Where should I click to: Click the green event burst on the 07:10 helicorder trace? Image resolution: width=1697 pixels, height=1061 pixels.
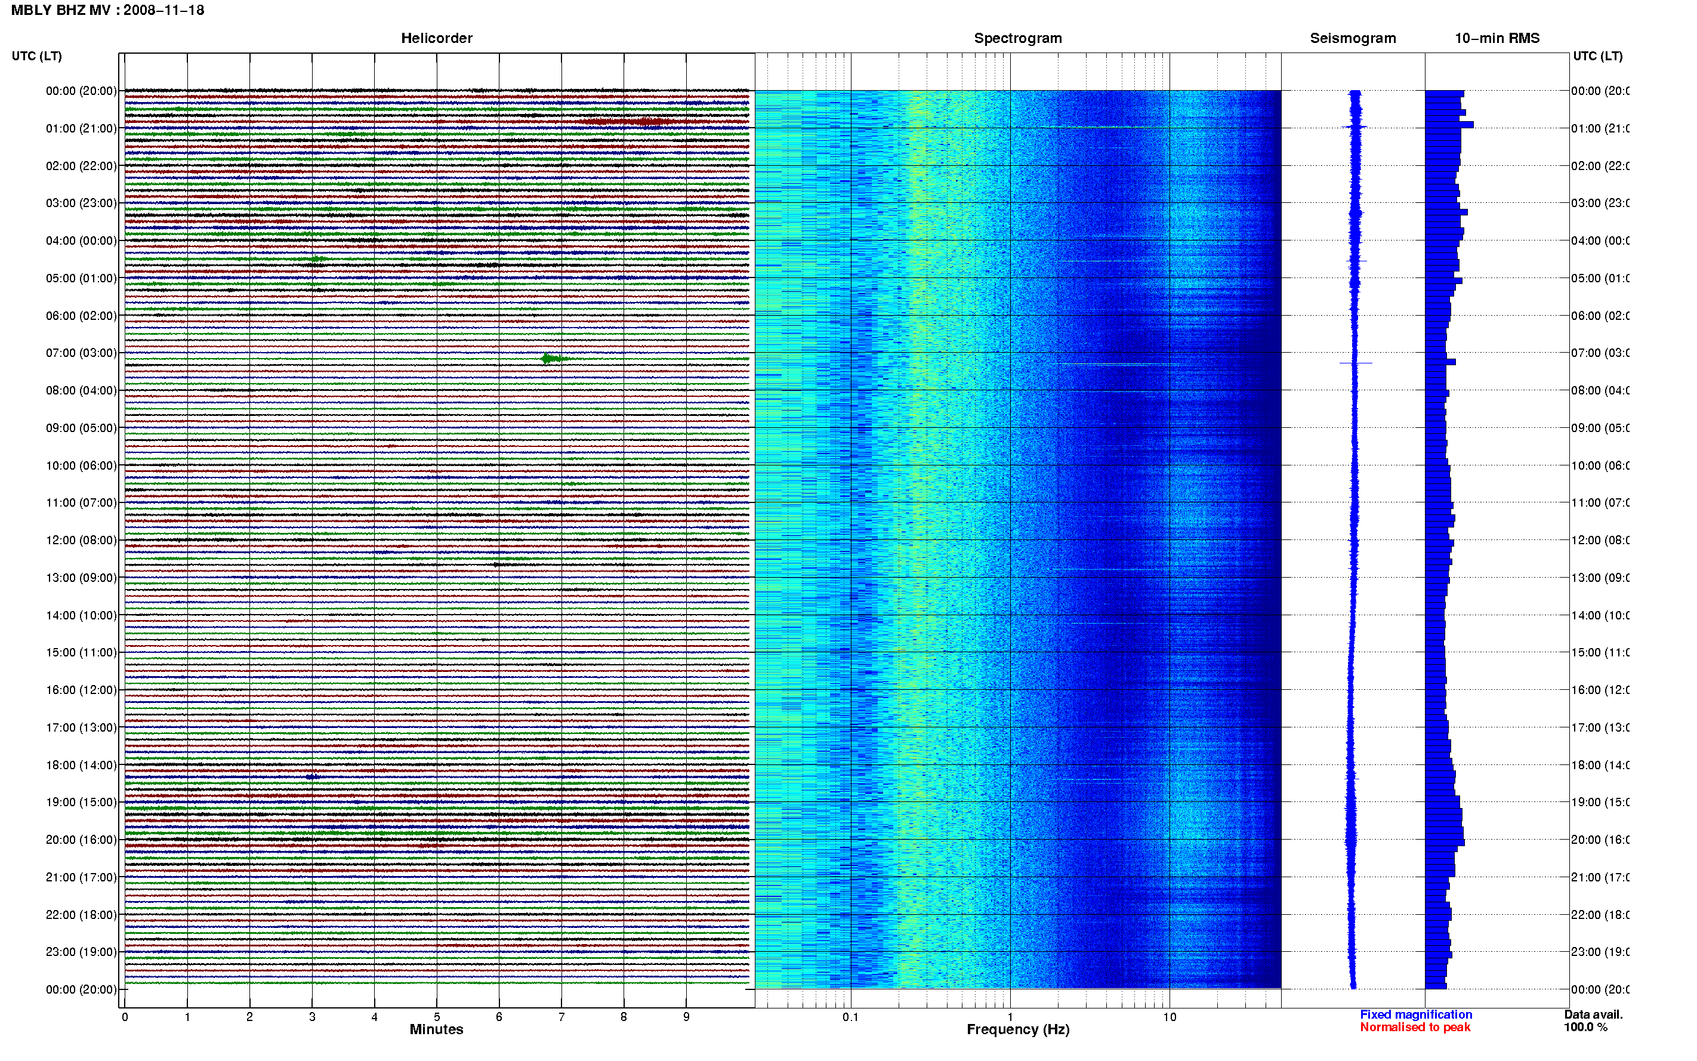pyautogui.click(x=554, y=359)
